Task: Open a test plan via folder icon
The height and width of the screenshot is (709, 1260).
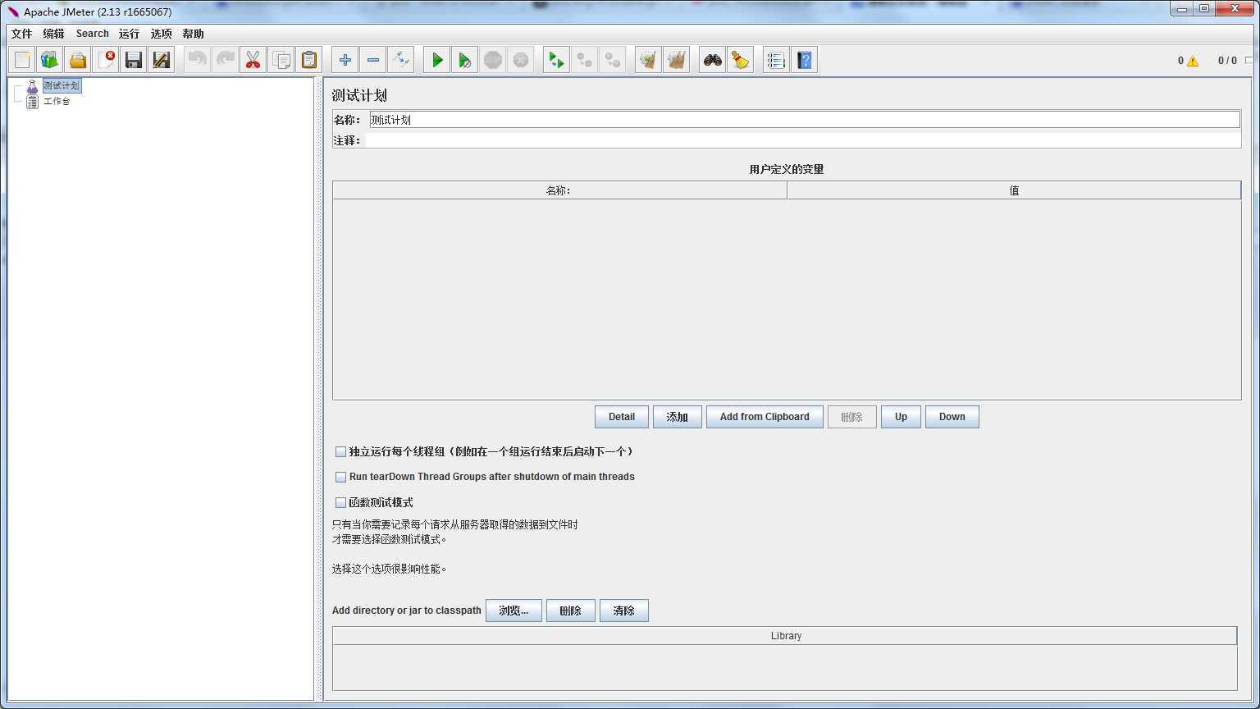Action: pyautogui.click(x=78, y=60)
